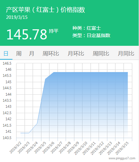This screenshot has width=139, height=162.
Task: Click the www.pingguo7.com watermark link
Action: [122, 158]
